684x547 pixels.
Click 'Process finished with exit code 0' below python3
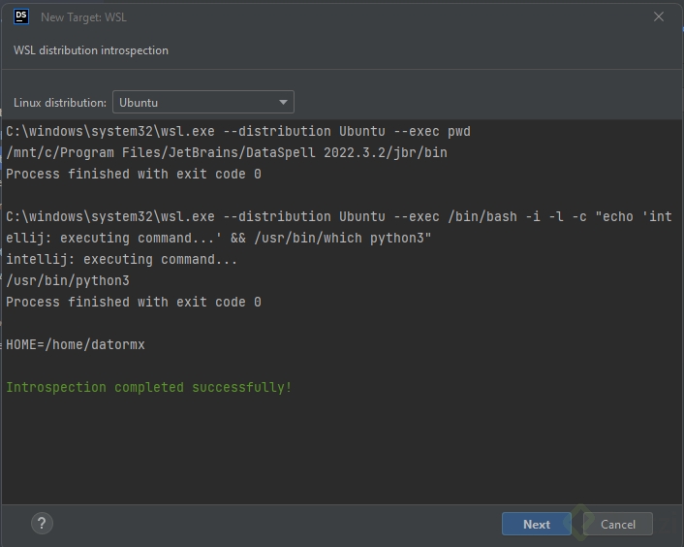point(134,302)
